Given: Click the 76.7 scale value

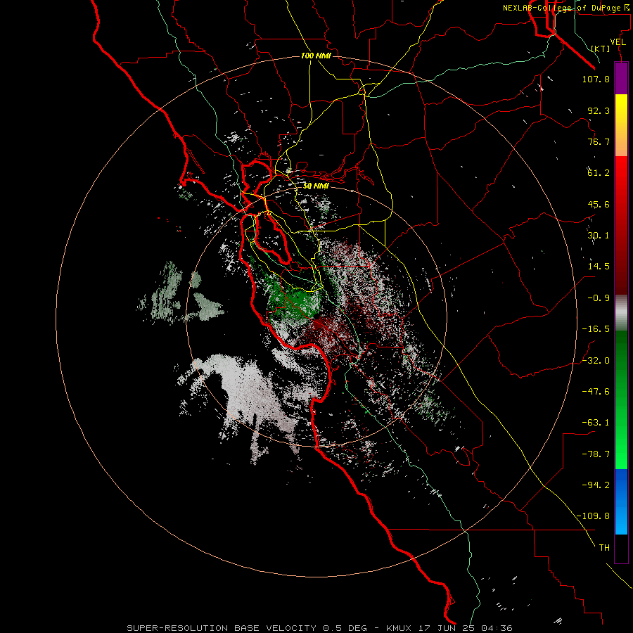Looking at the screenshot, I should point(599,141).
